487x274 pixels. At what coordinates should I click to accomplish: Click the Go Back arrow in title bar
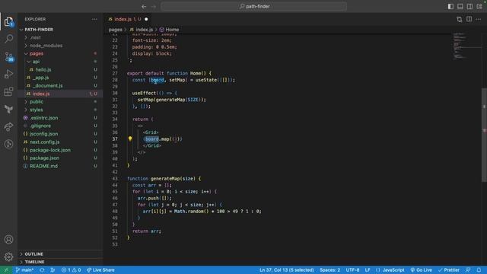[144, 7]
